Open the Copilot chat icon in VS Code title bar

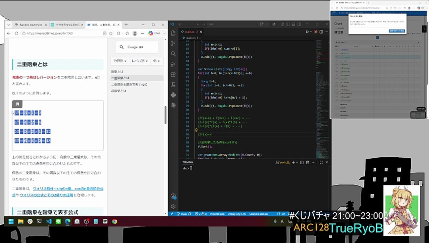pyautogui.click(x=261, y=24)
